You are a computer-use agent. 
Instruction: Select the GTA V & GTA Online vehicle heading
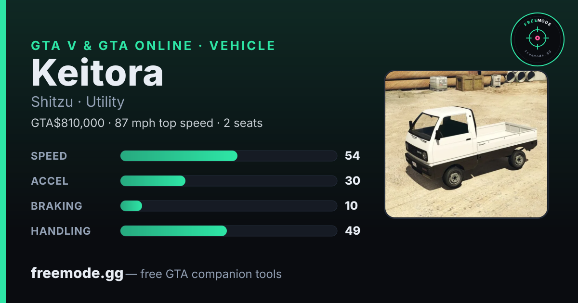point(153,46)
